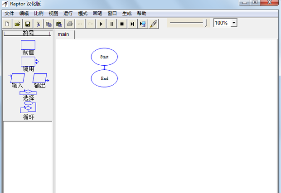281x193 pixels.
Task: Select the 赋值 assignment symbol
Action: (28, 45)
